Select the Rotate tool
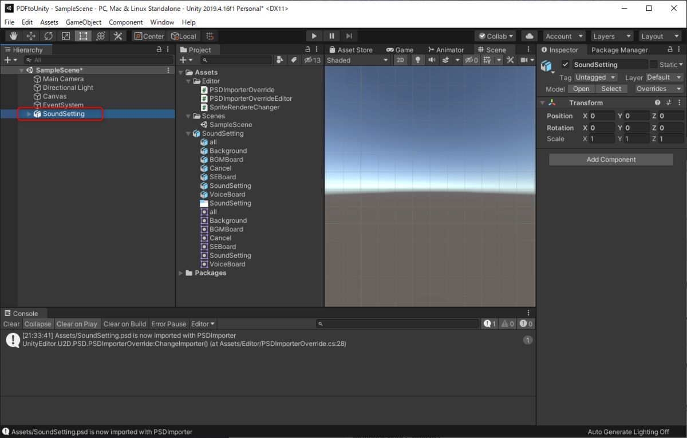Image resolution: width=687 pixels, height=438 pixels. [x=49, y=36]
